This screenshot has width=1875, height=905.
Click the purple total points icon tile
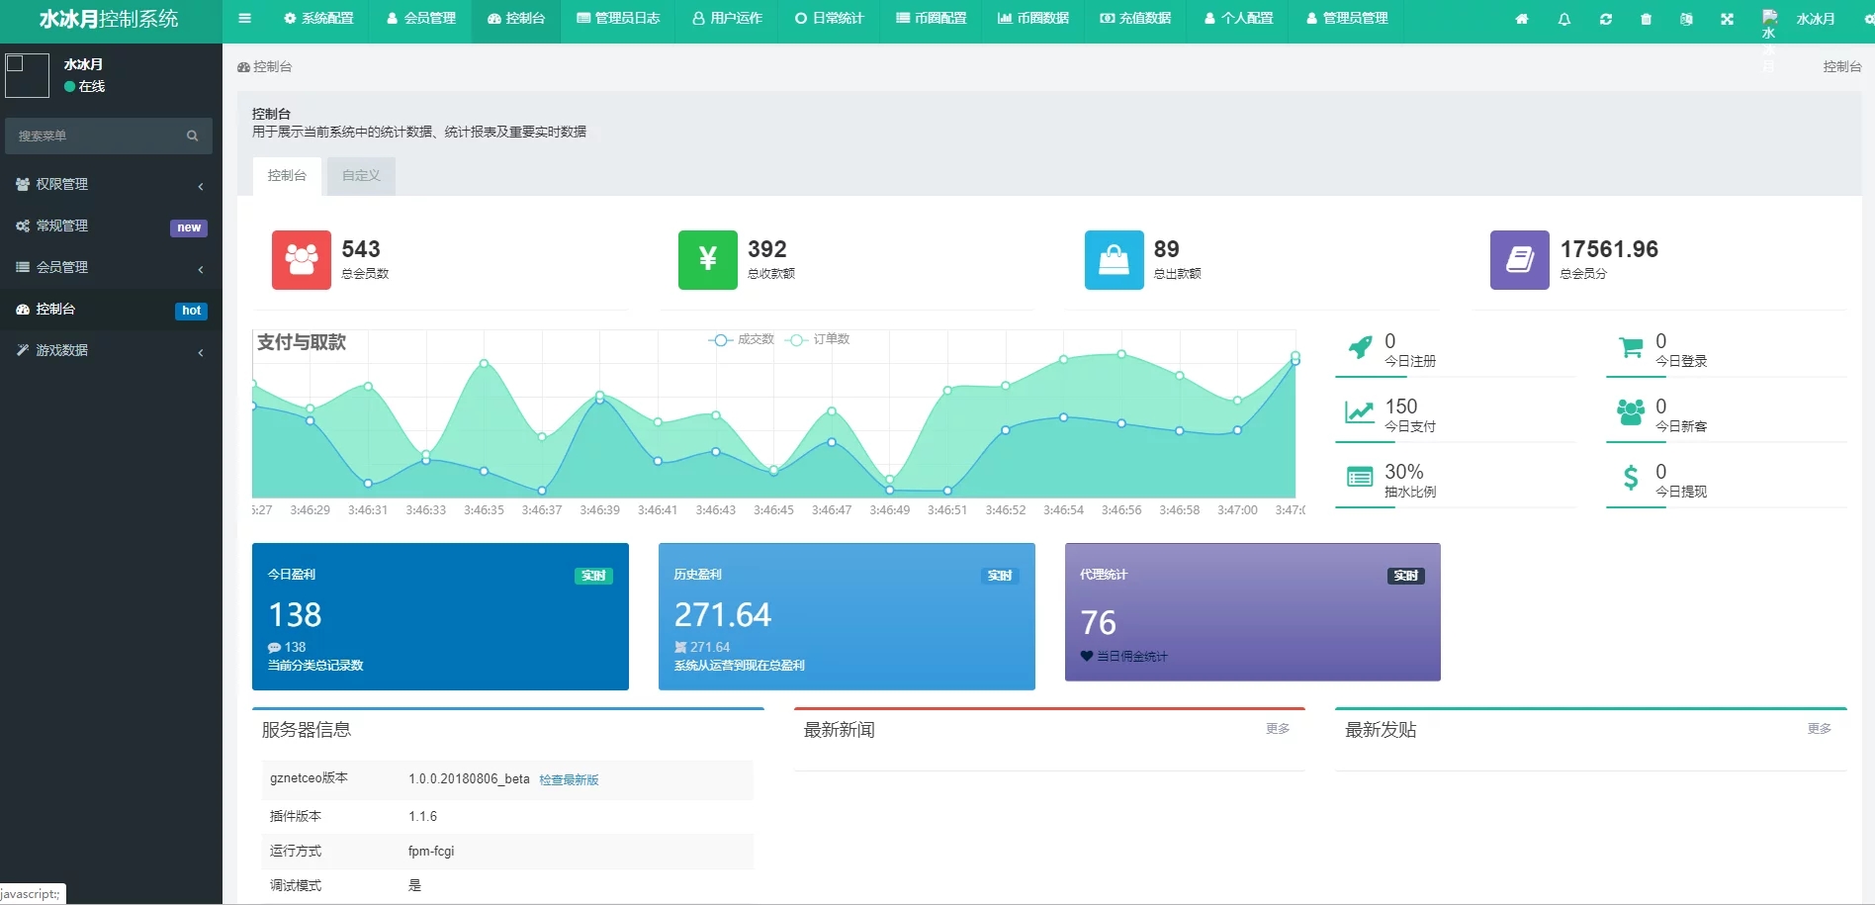[x=1519, y=260]
